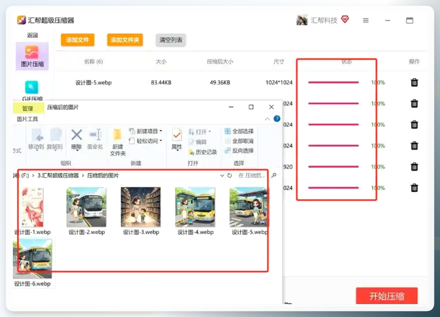Open the 图片压缩 sidebar tool

coord(32,56)
